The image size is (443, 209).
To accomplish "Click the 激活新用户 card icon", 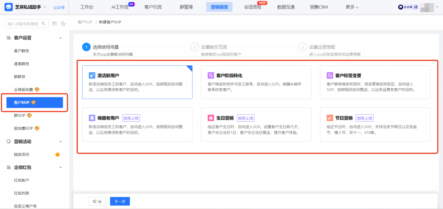I will 92,75.
